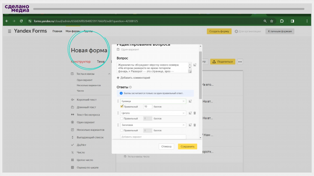Toggle the browser side panel icon
The image size is (314, 176).
tap(292, 21)
